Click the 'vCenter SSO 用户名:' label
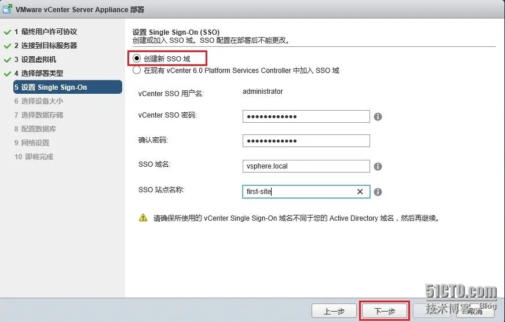Screen dimensions: 505x322 pos(171,93)
